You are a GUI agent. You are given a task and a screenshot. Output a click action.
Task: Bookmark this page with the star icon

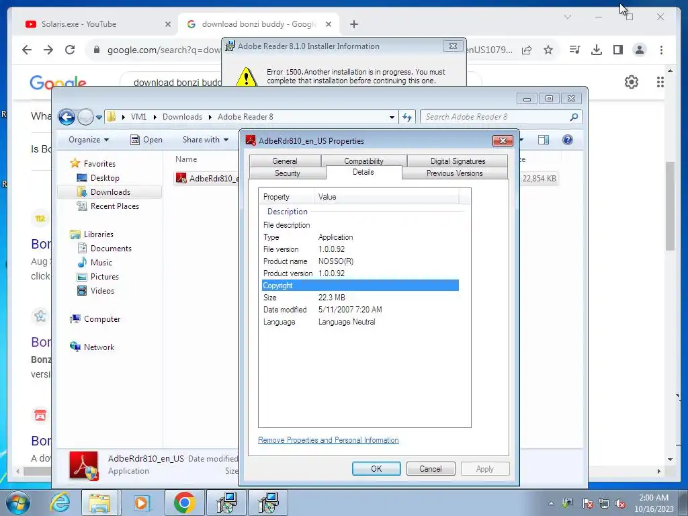tap(548, 50)
